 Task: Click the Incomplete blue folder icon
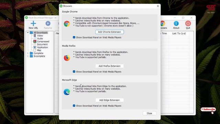31,56
